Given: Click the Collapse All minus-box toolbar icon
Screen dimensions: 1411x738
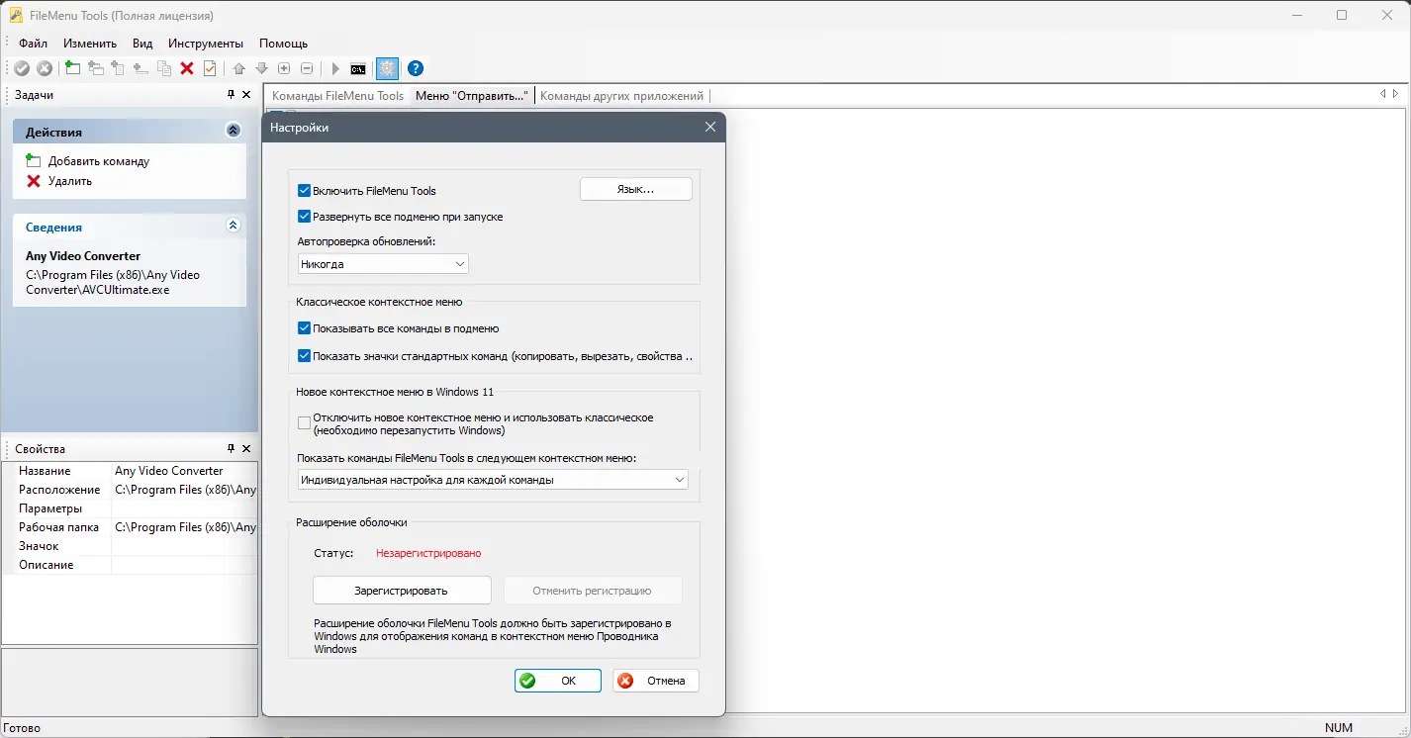Looking at the screenshot, I should click(x=307, y=68).
